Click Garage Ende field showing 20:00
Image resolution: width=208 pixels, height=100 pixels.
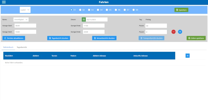(x=94, y=32)
